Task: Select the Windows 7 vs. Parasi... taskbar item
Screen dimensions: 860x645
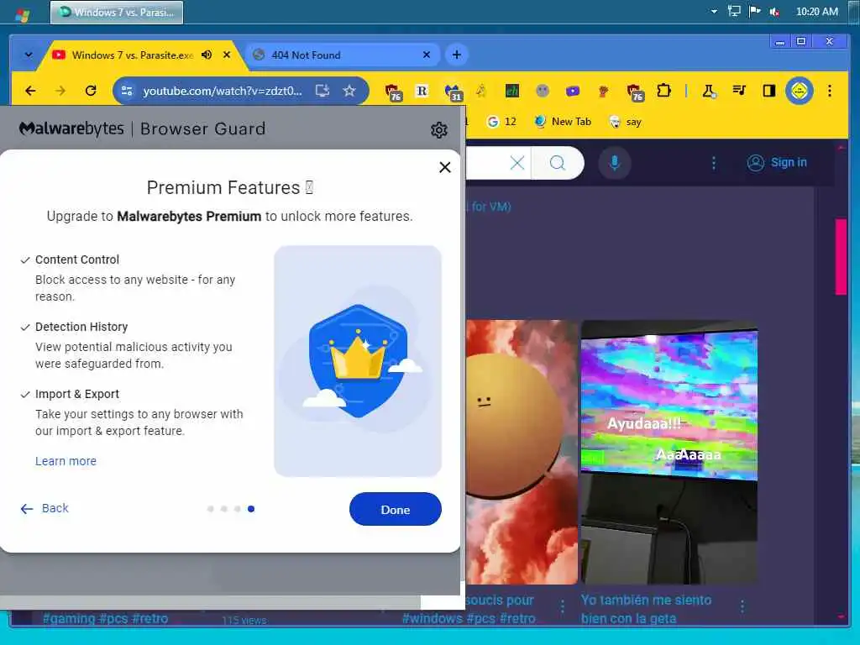Action: pyautogui.click(x=117, y=12)
